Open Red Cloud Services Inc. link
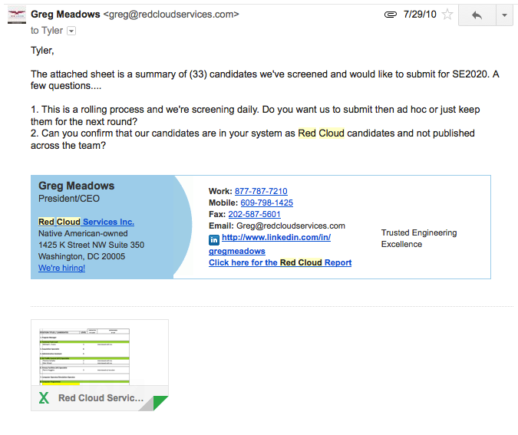 pyautogui.click(x=86, y=222)
